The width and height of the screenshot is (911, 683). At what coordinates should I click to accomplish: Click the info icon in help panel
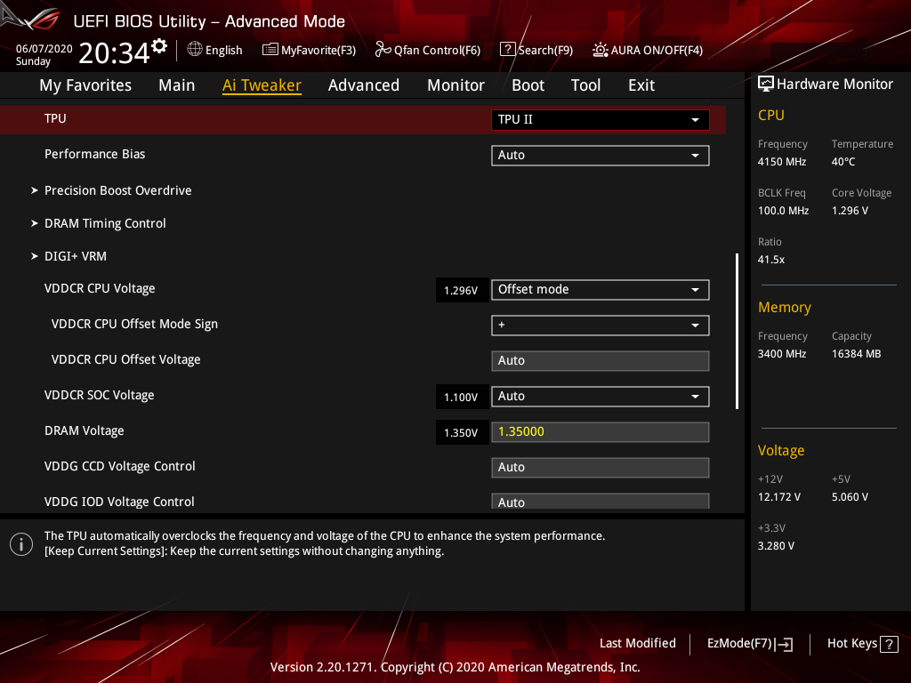click(x=21, y=544)
